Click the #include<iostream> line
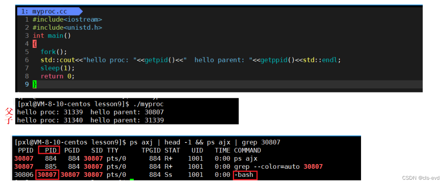Viewport: 446px width, 184px height. point(67,20)
